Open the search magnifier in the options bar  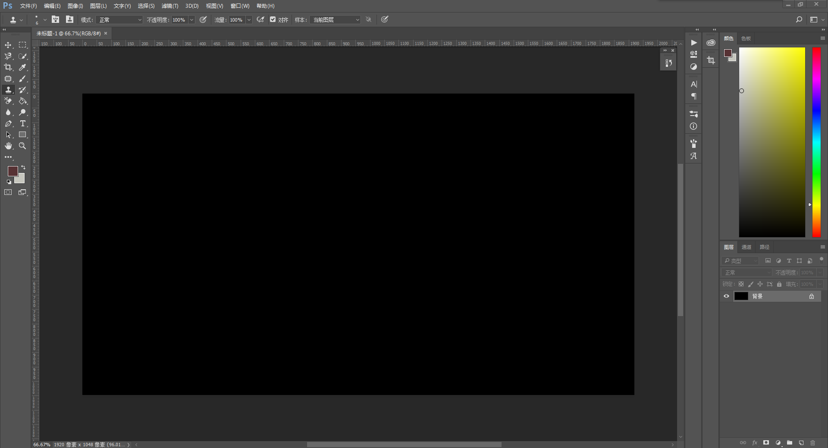tap(799, 19)
